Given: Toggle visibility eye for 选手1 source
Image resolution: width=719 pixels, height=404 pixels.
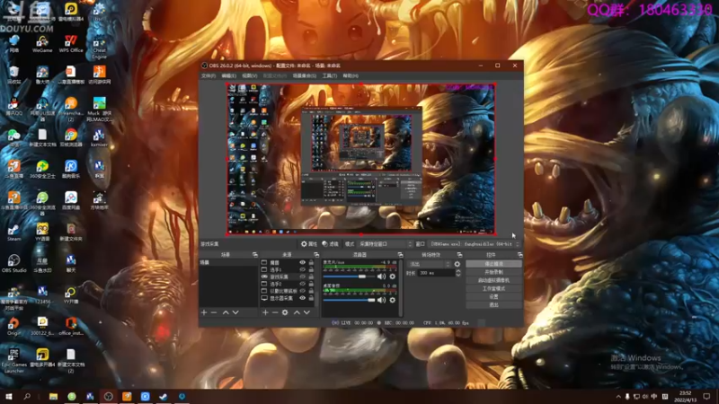Looking at the screenshot, I should point(302,270).
